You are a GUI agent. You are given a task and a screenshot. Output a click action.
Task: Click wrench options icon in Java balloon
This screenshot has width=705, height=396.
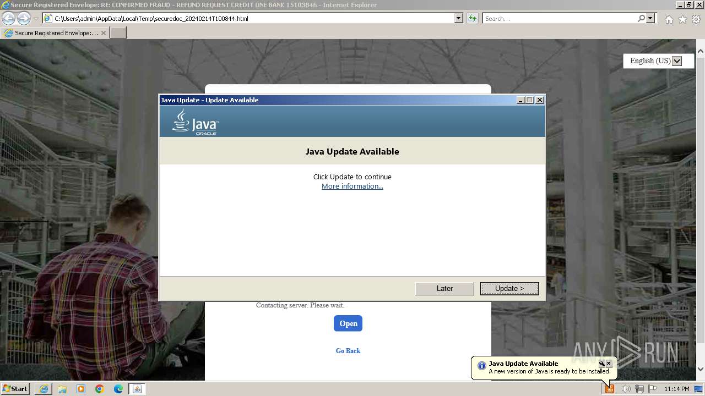click(x=601, y=364)
